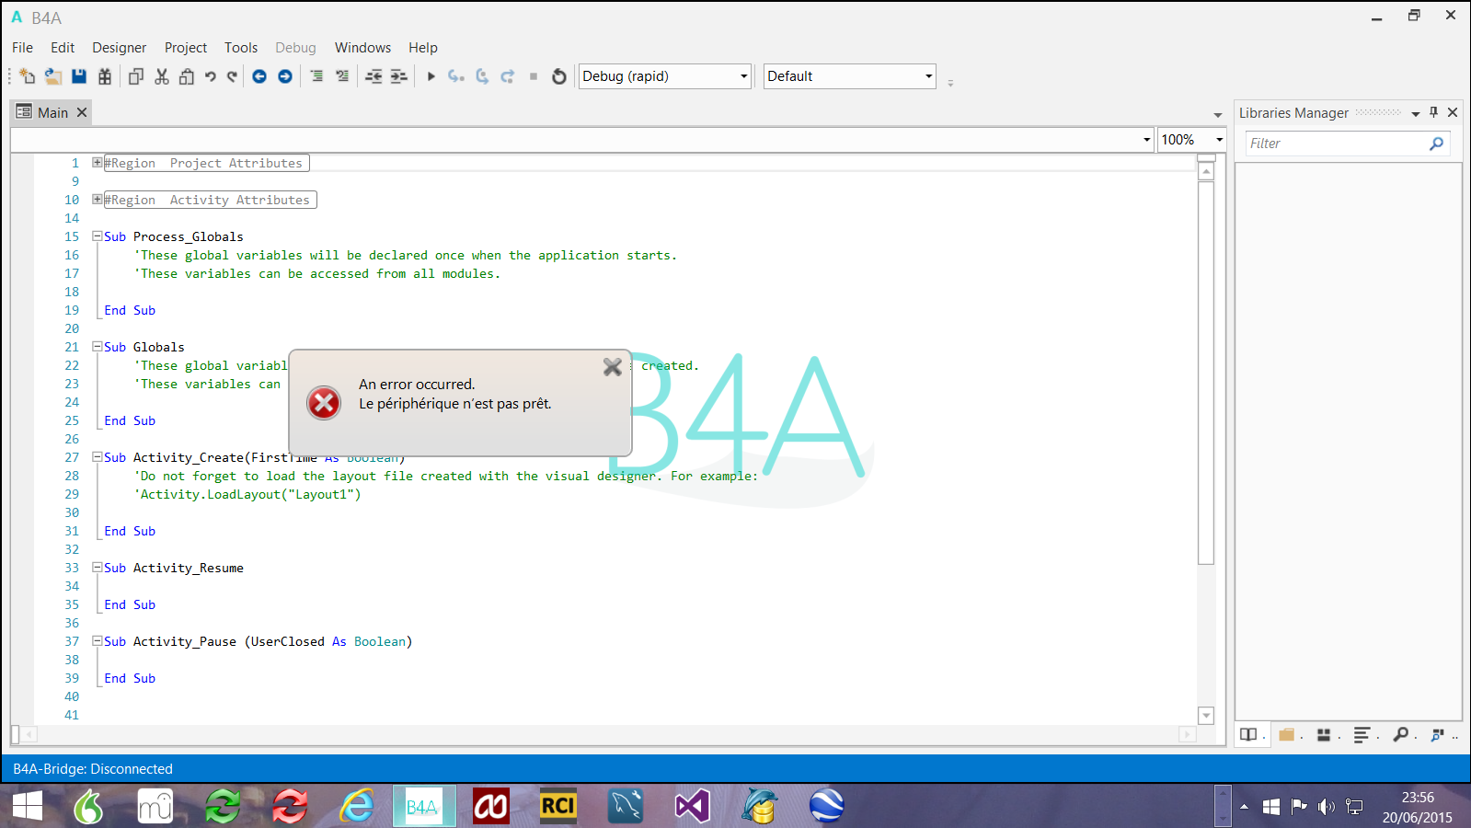Click the Decrease indent icon
Viewport: 1471px width, 828px height.
(373, 76)
